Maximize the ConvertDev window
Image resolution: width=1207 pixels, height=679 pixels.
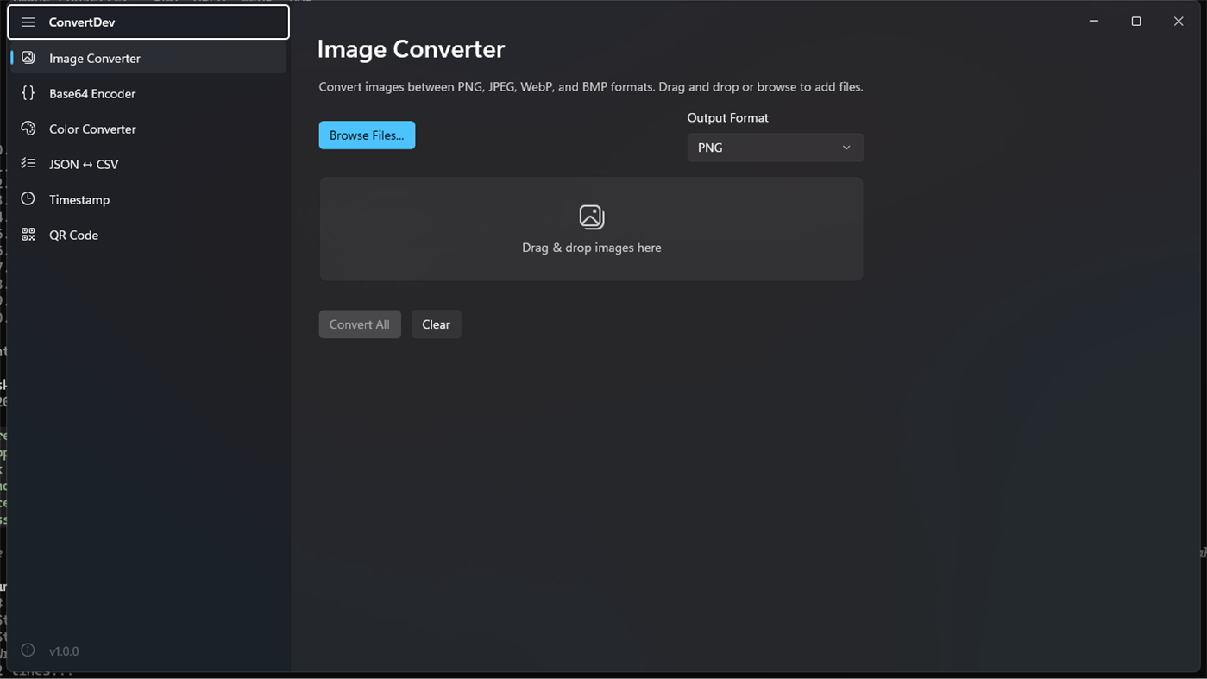pyautogui.click(x=1136, y=22)
